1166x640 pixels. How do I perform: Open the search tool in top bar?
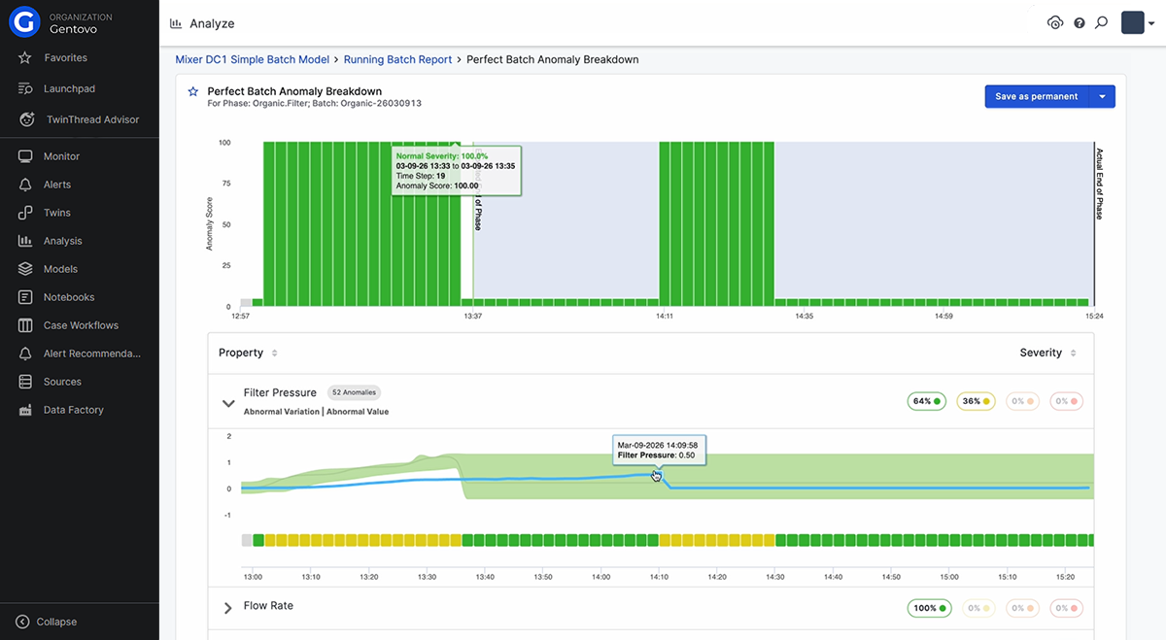(1101, 21)
